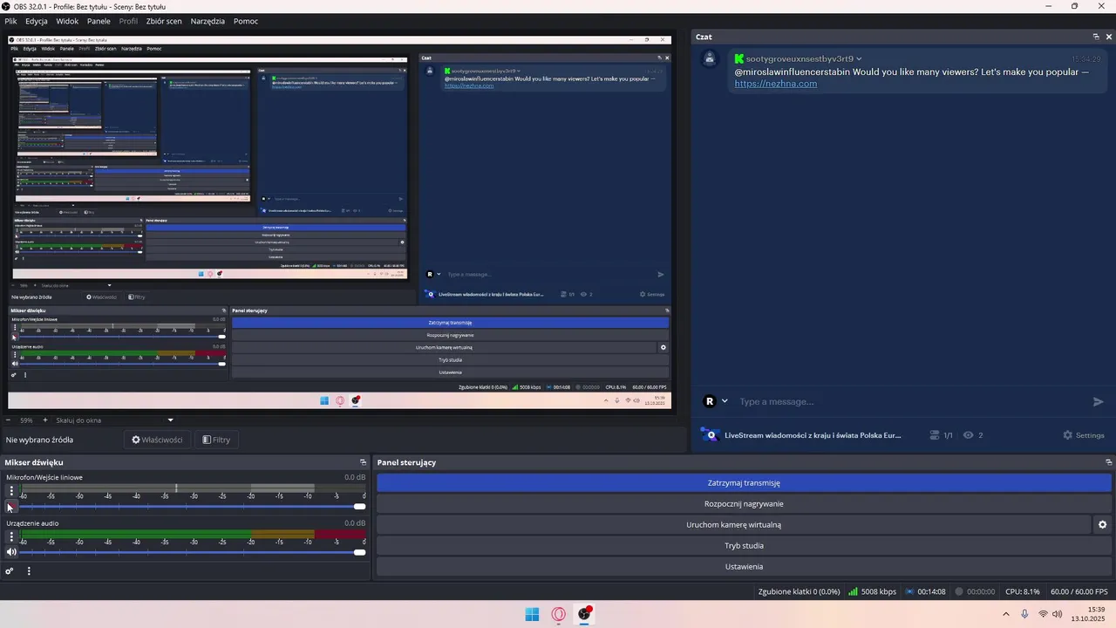Open advanced audio properties gears icon
The width and height of the screenshot is (1116, 628).
click(10, 571)
